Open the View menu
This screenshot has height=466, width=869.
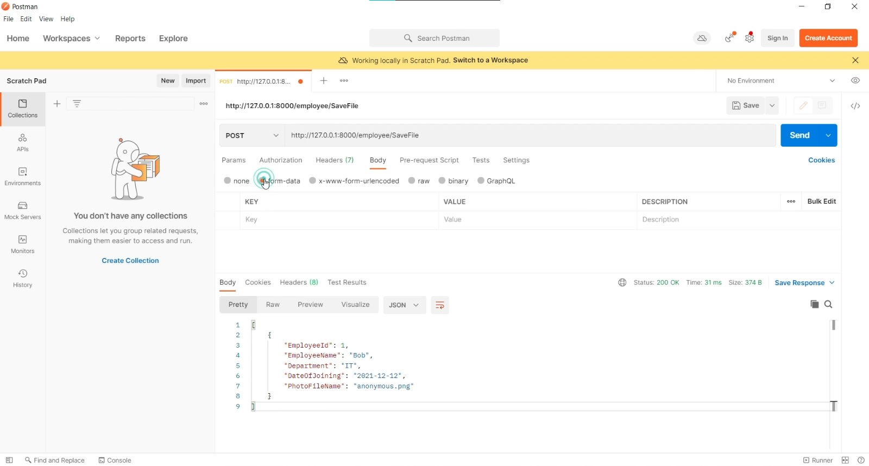[46, 19]
